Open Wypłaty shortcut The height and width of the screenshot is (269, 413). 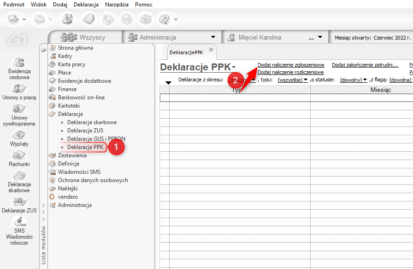coord(19,138)
